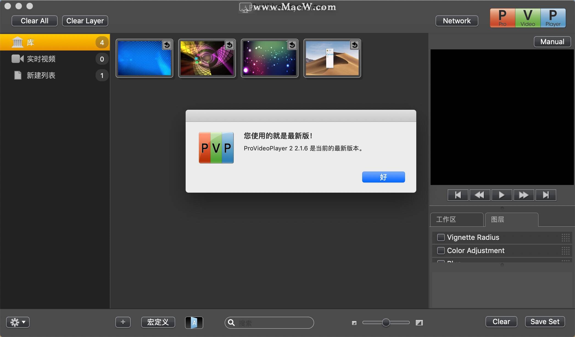
Task: Click the plus button to add media
Action: (x=123, y=322)
